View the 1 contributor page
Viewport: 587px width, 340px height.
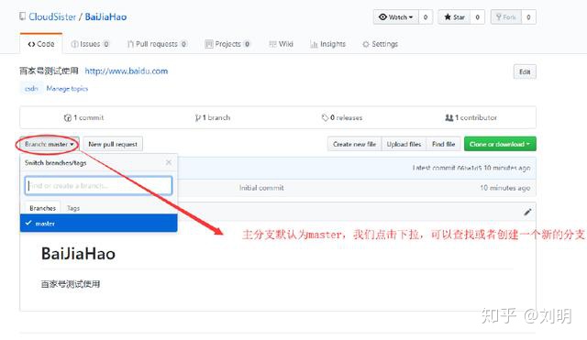click(x=471, y=117)
